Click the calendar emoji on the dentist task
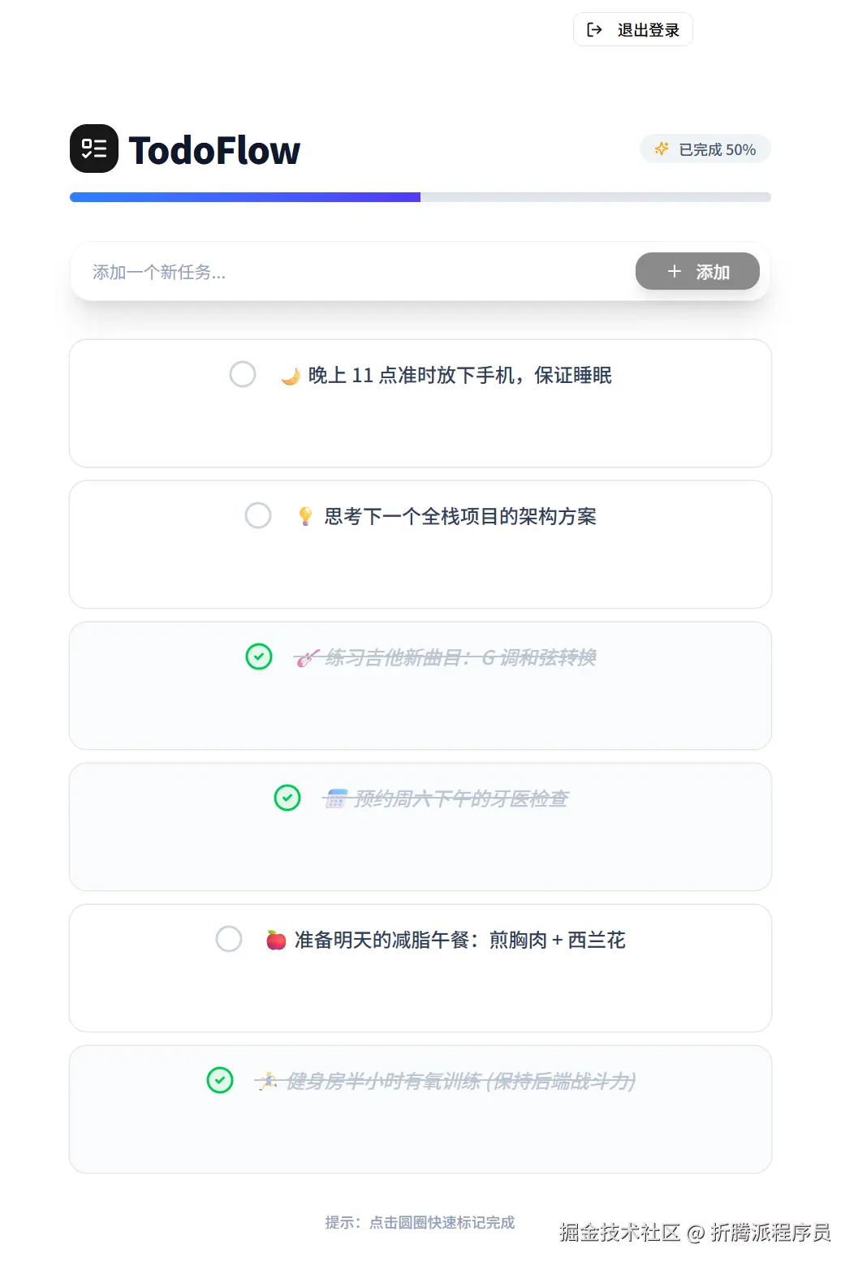 (334, 799)
